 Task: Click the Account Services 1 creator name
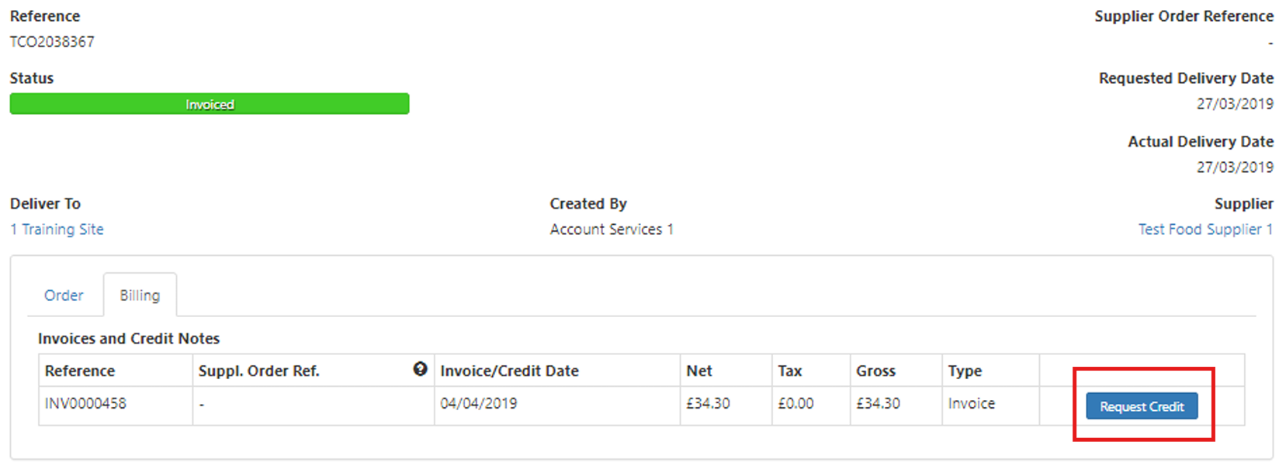[612, 230]
